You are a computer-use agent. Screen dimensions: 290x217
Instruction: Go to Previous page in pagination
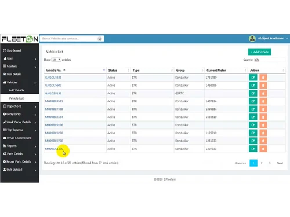pos(241,163)
